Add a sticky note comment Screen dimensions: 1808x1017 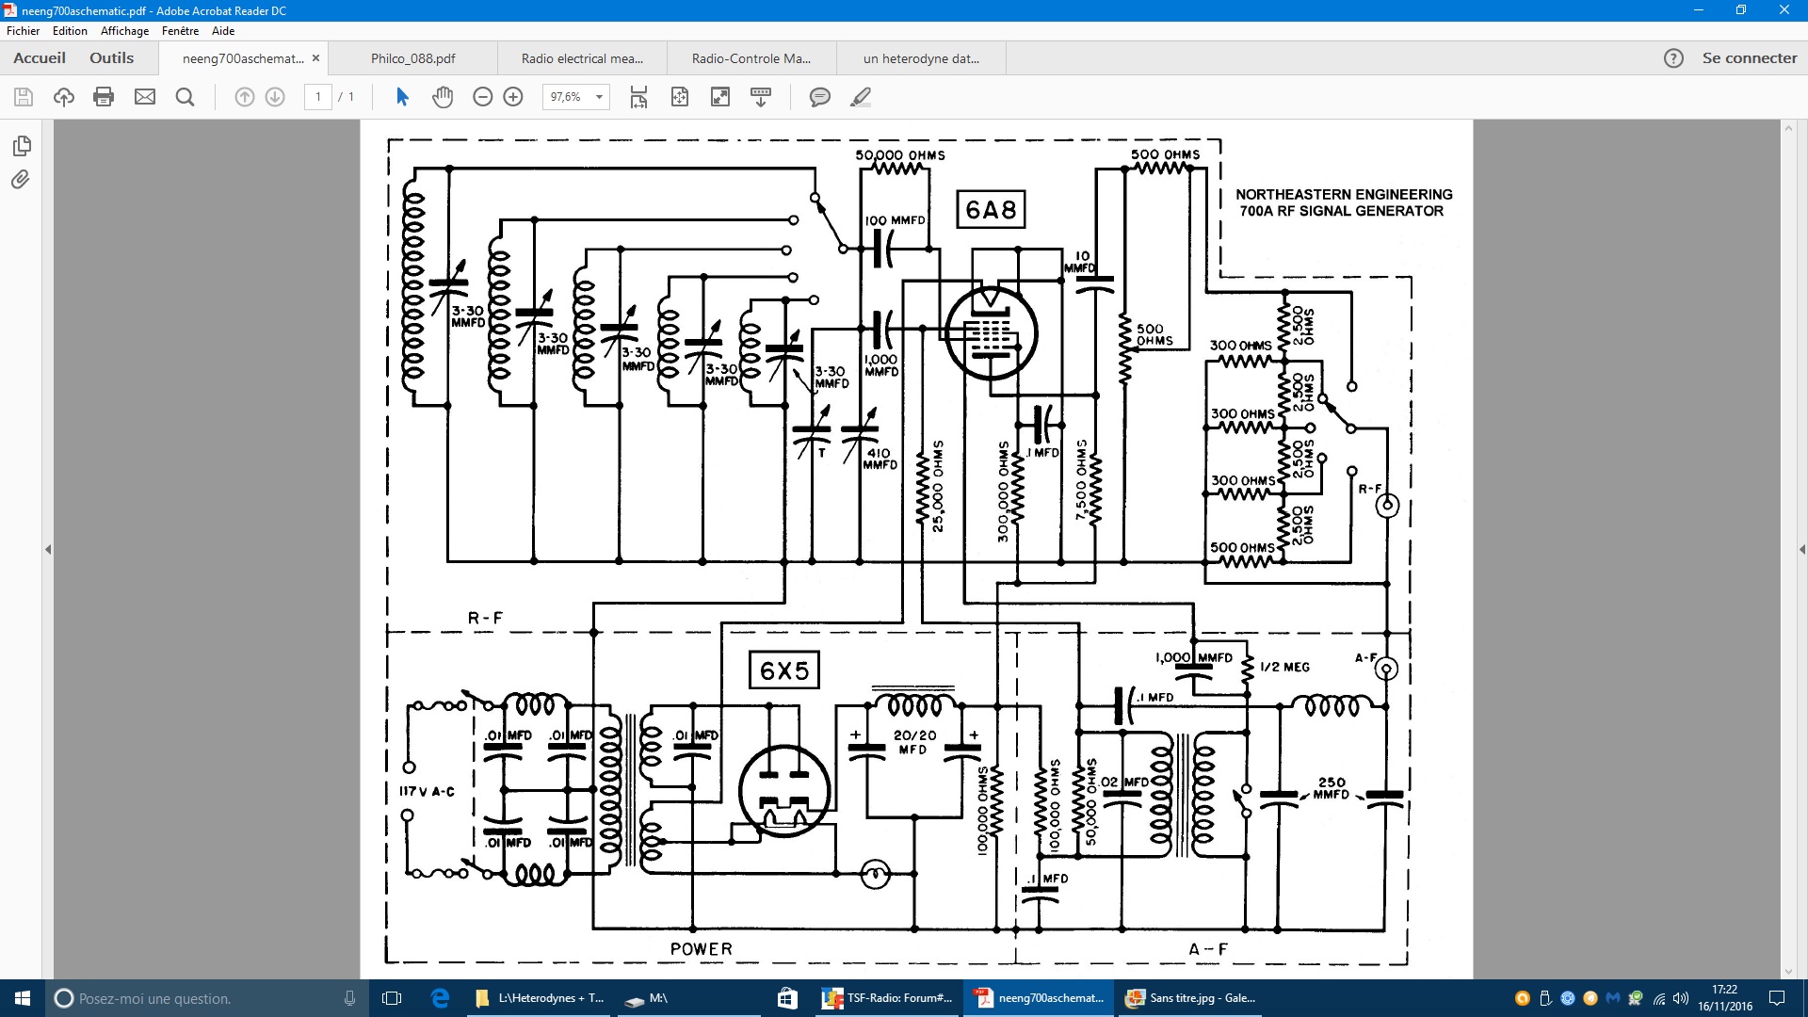click(820, 97)
